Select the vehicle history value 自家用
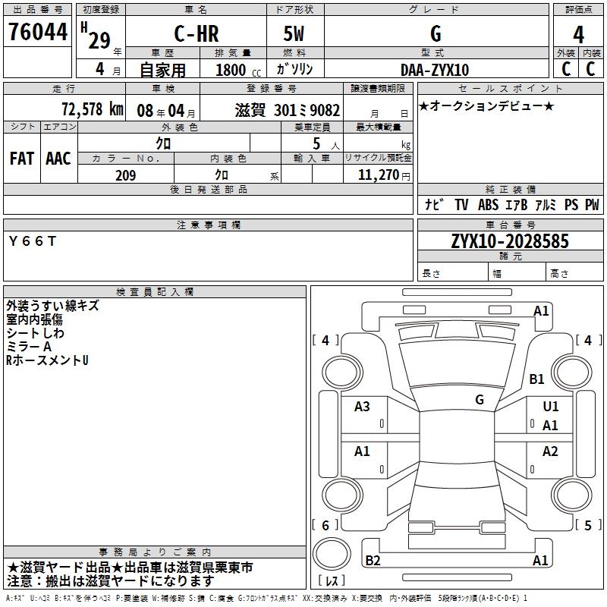Image resolution: width=607 pixels, height=607 pixels. click(162, 70)
